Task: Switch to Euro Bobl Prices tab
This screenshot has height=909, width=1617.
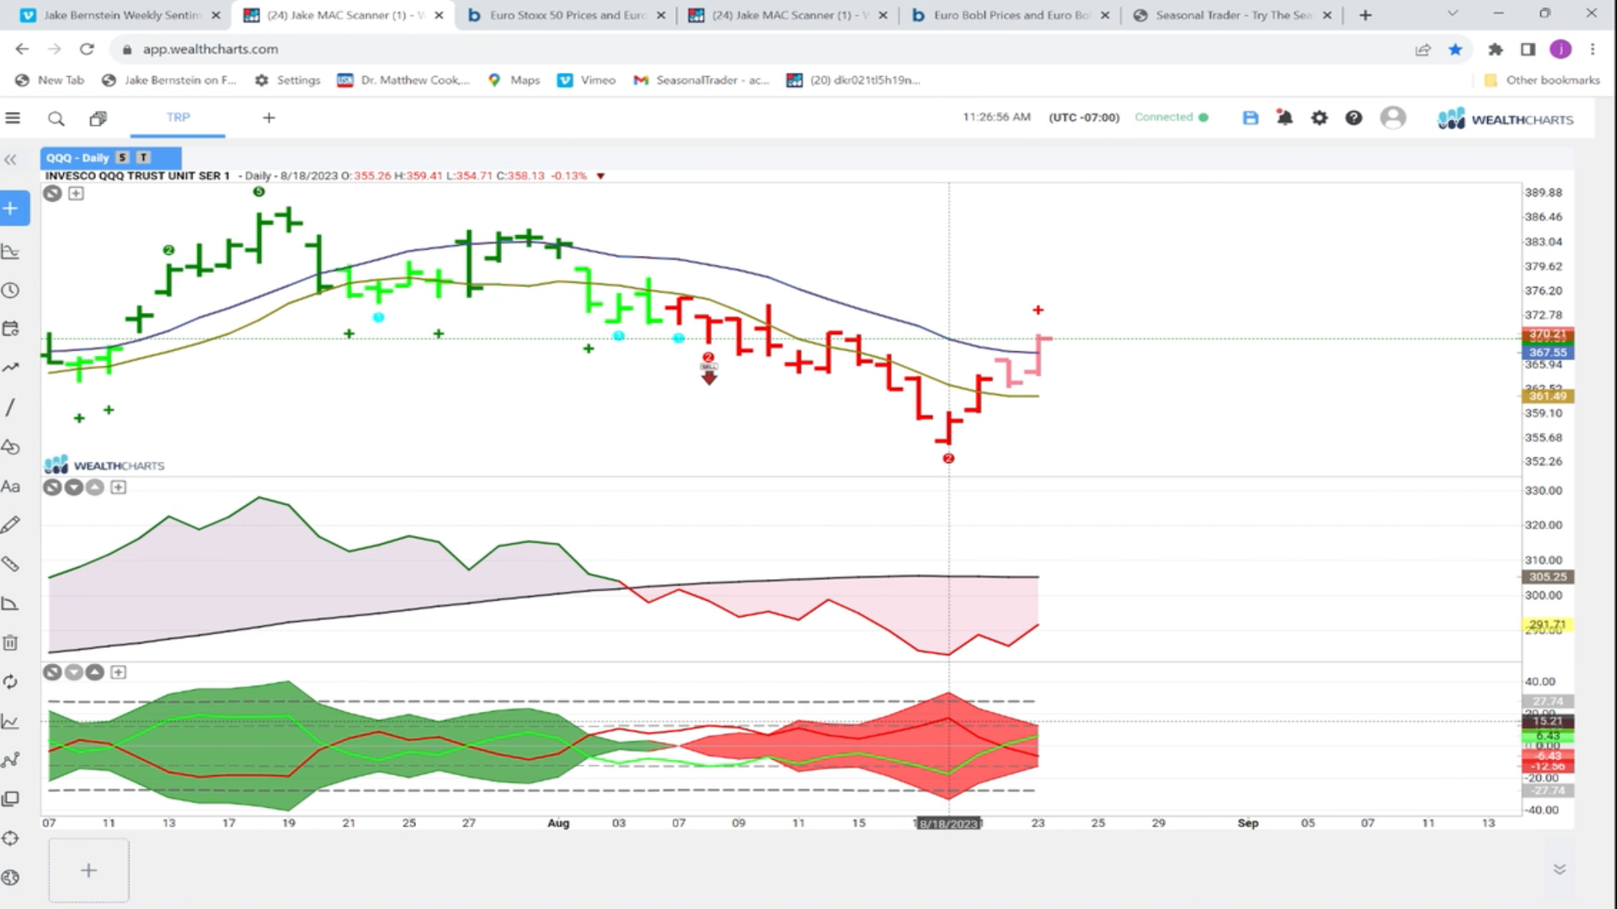Action: (1011, 15)
